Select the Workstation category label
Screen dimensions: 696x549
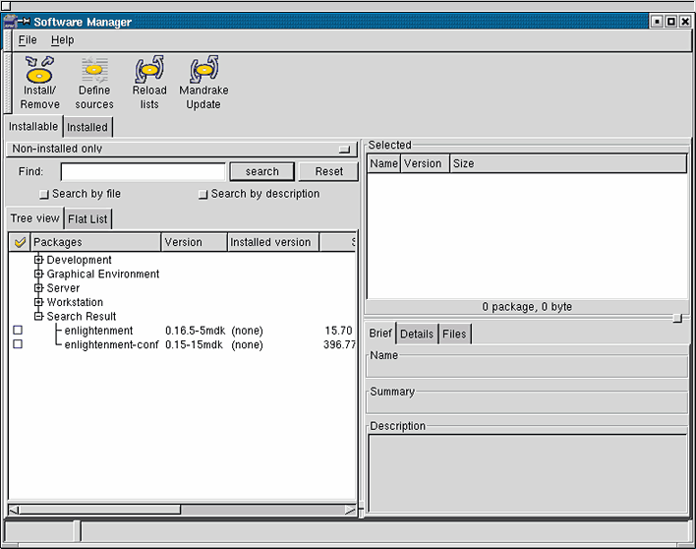[75, 302]
